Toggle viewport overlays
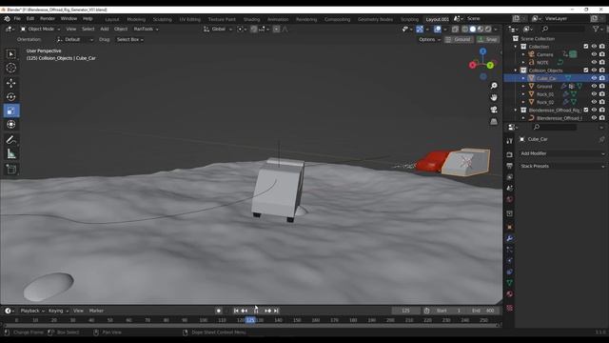 click(438, 29)
